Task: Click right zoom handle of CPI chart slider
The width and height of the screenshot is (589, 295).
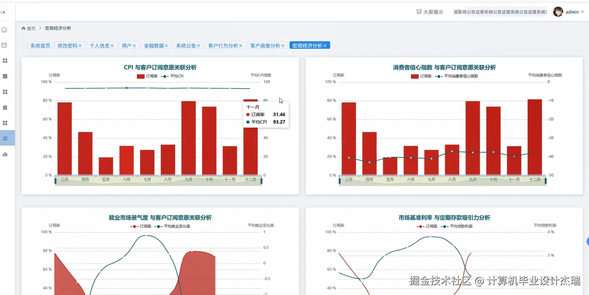Action: pos(261,180)
